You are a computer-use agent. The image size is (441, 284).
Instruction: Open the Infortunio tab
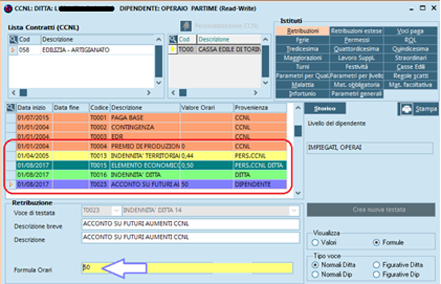point(303,94)
